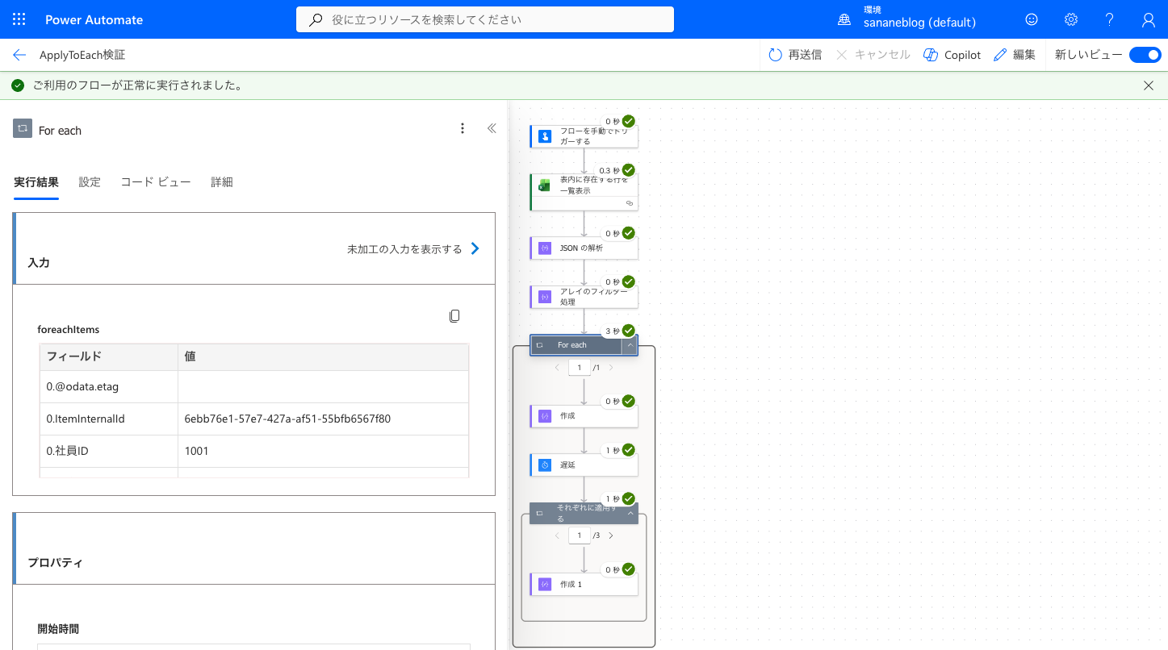1168x650 pixels.
Task: Dismiss the success notification banner
Action: 1149,85
